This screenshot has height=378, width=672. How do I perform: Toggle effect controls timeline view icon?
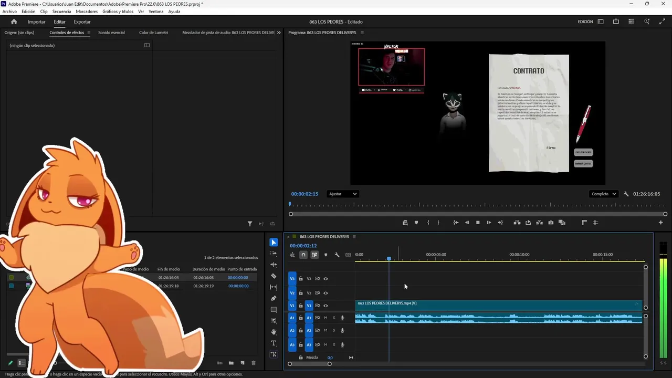(147, 45)
